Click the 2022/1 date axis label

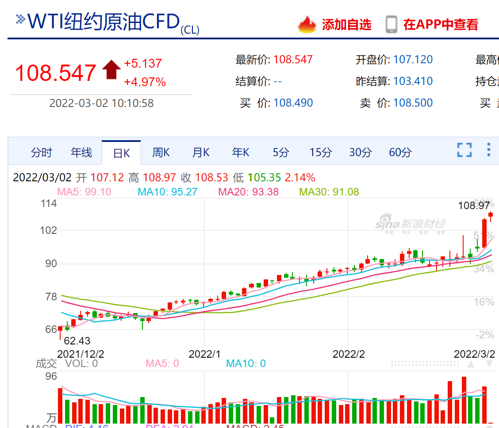tap(204, 354)
